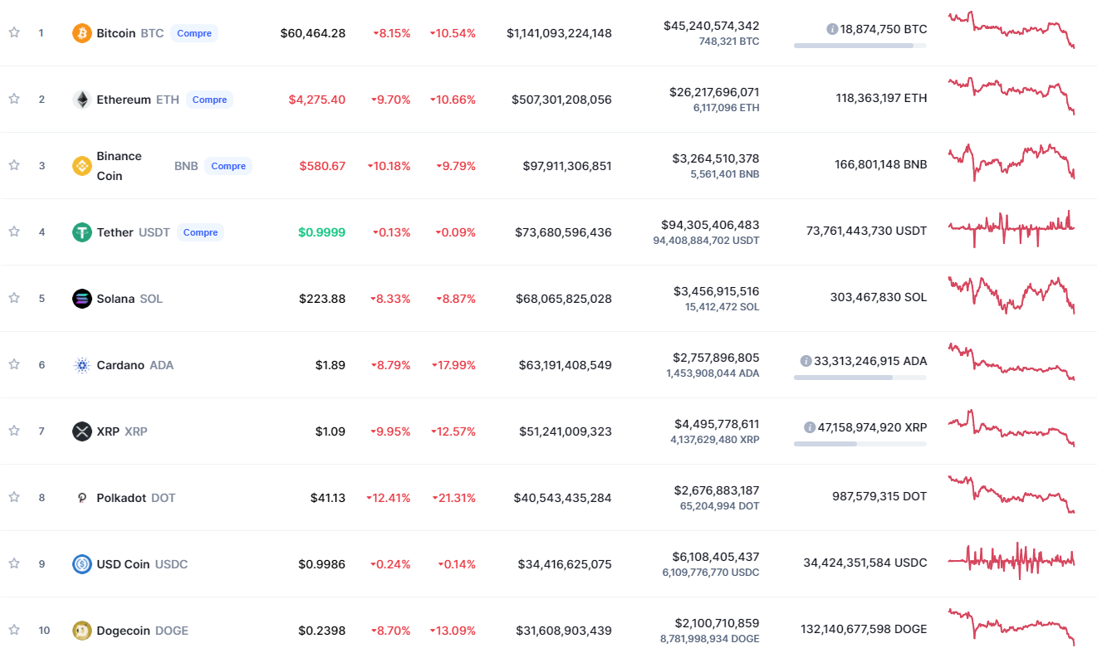Open Tether 7-day sparkline chart

click(1011, 229)
